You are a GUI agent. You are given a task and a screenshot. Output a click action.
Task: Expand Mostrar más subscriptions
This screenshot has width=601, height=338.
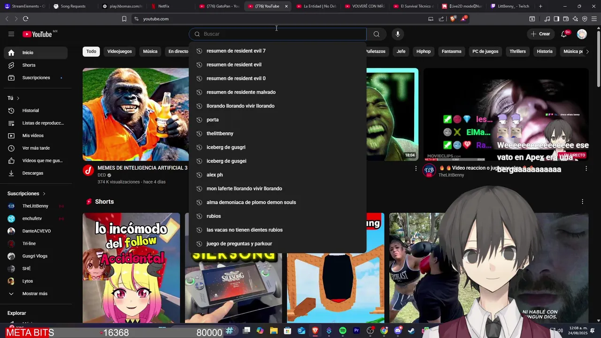(x=36, y=293)
